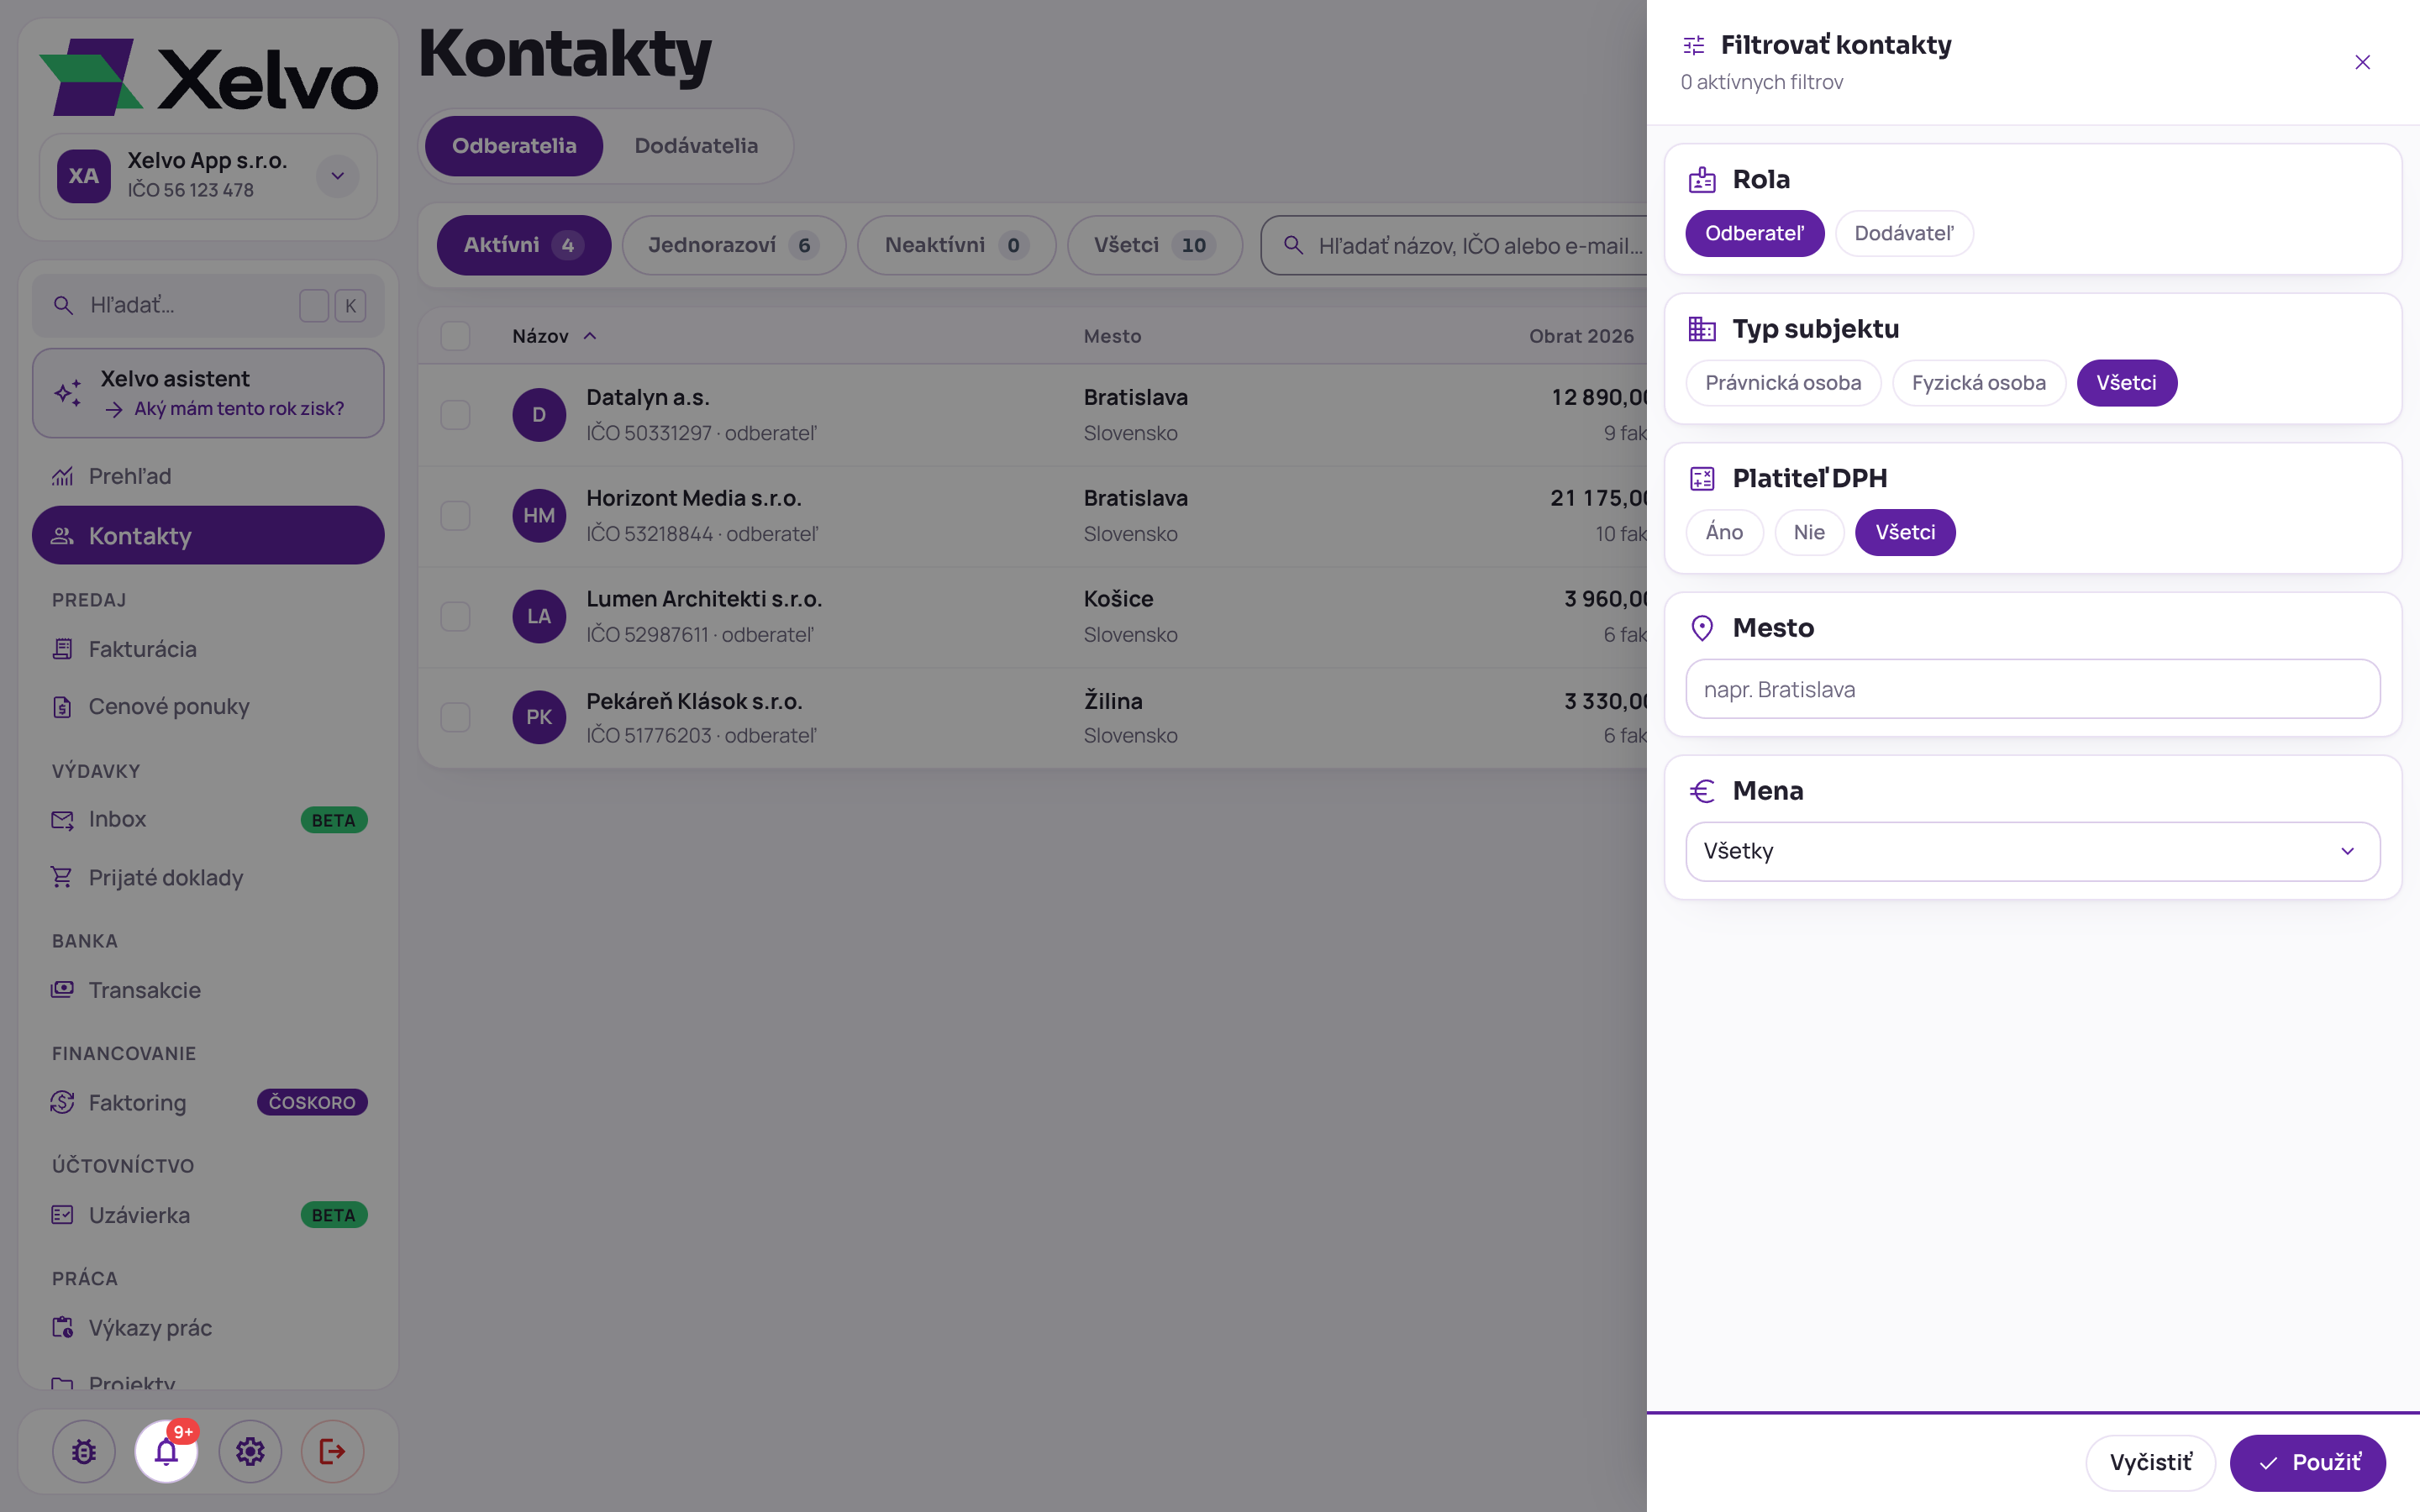Viewport: 2420px width, 1512px height.
Task: Click the filter sliders icon in panel header
Action: point(1693,45)
